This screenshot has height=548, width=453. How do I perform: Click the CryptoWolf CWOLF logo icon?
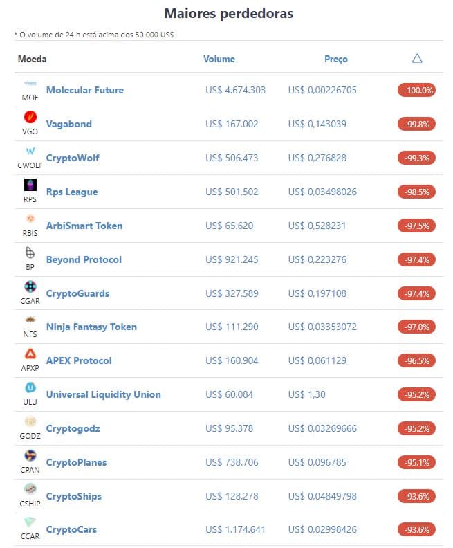coord(30,151)
